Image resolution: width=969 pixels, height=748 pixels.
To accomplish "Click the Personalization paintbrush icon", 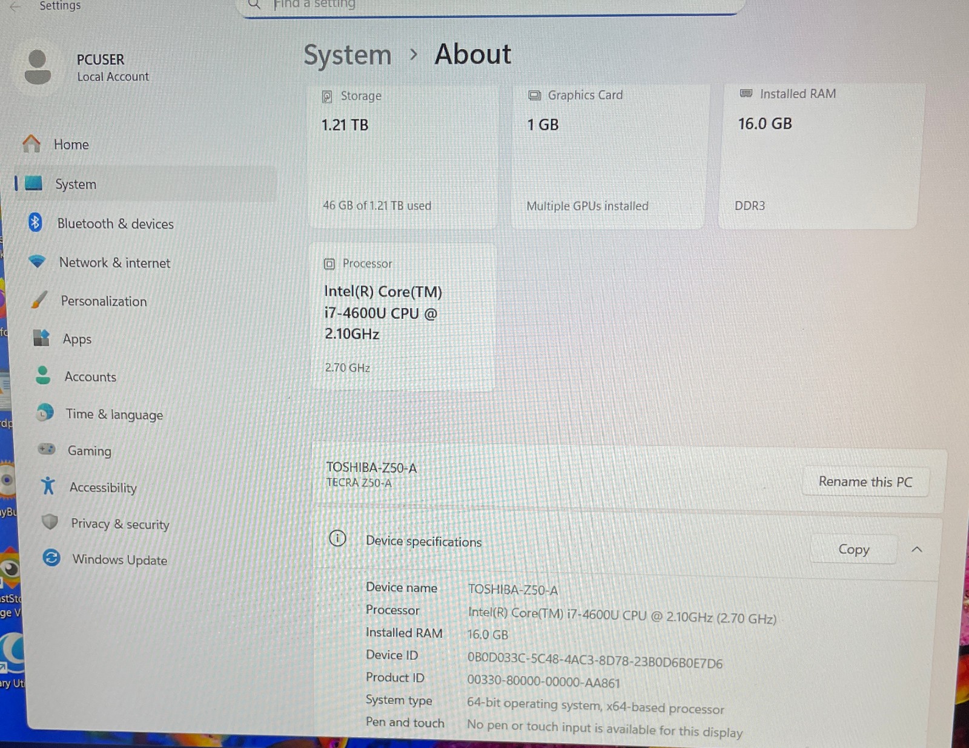I will [39, 300].
